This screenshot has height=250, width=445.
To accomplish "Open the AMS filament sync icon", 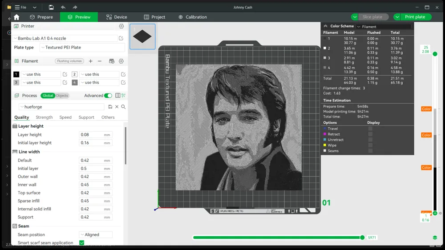I will tap(112, 61).
